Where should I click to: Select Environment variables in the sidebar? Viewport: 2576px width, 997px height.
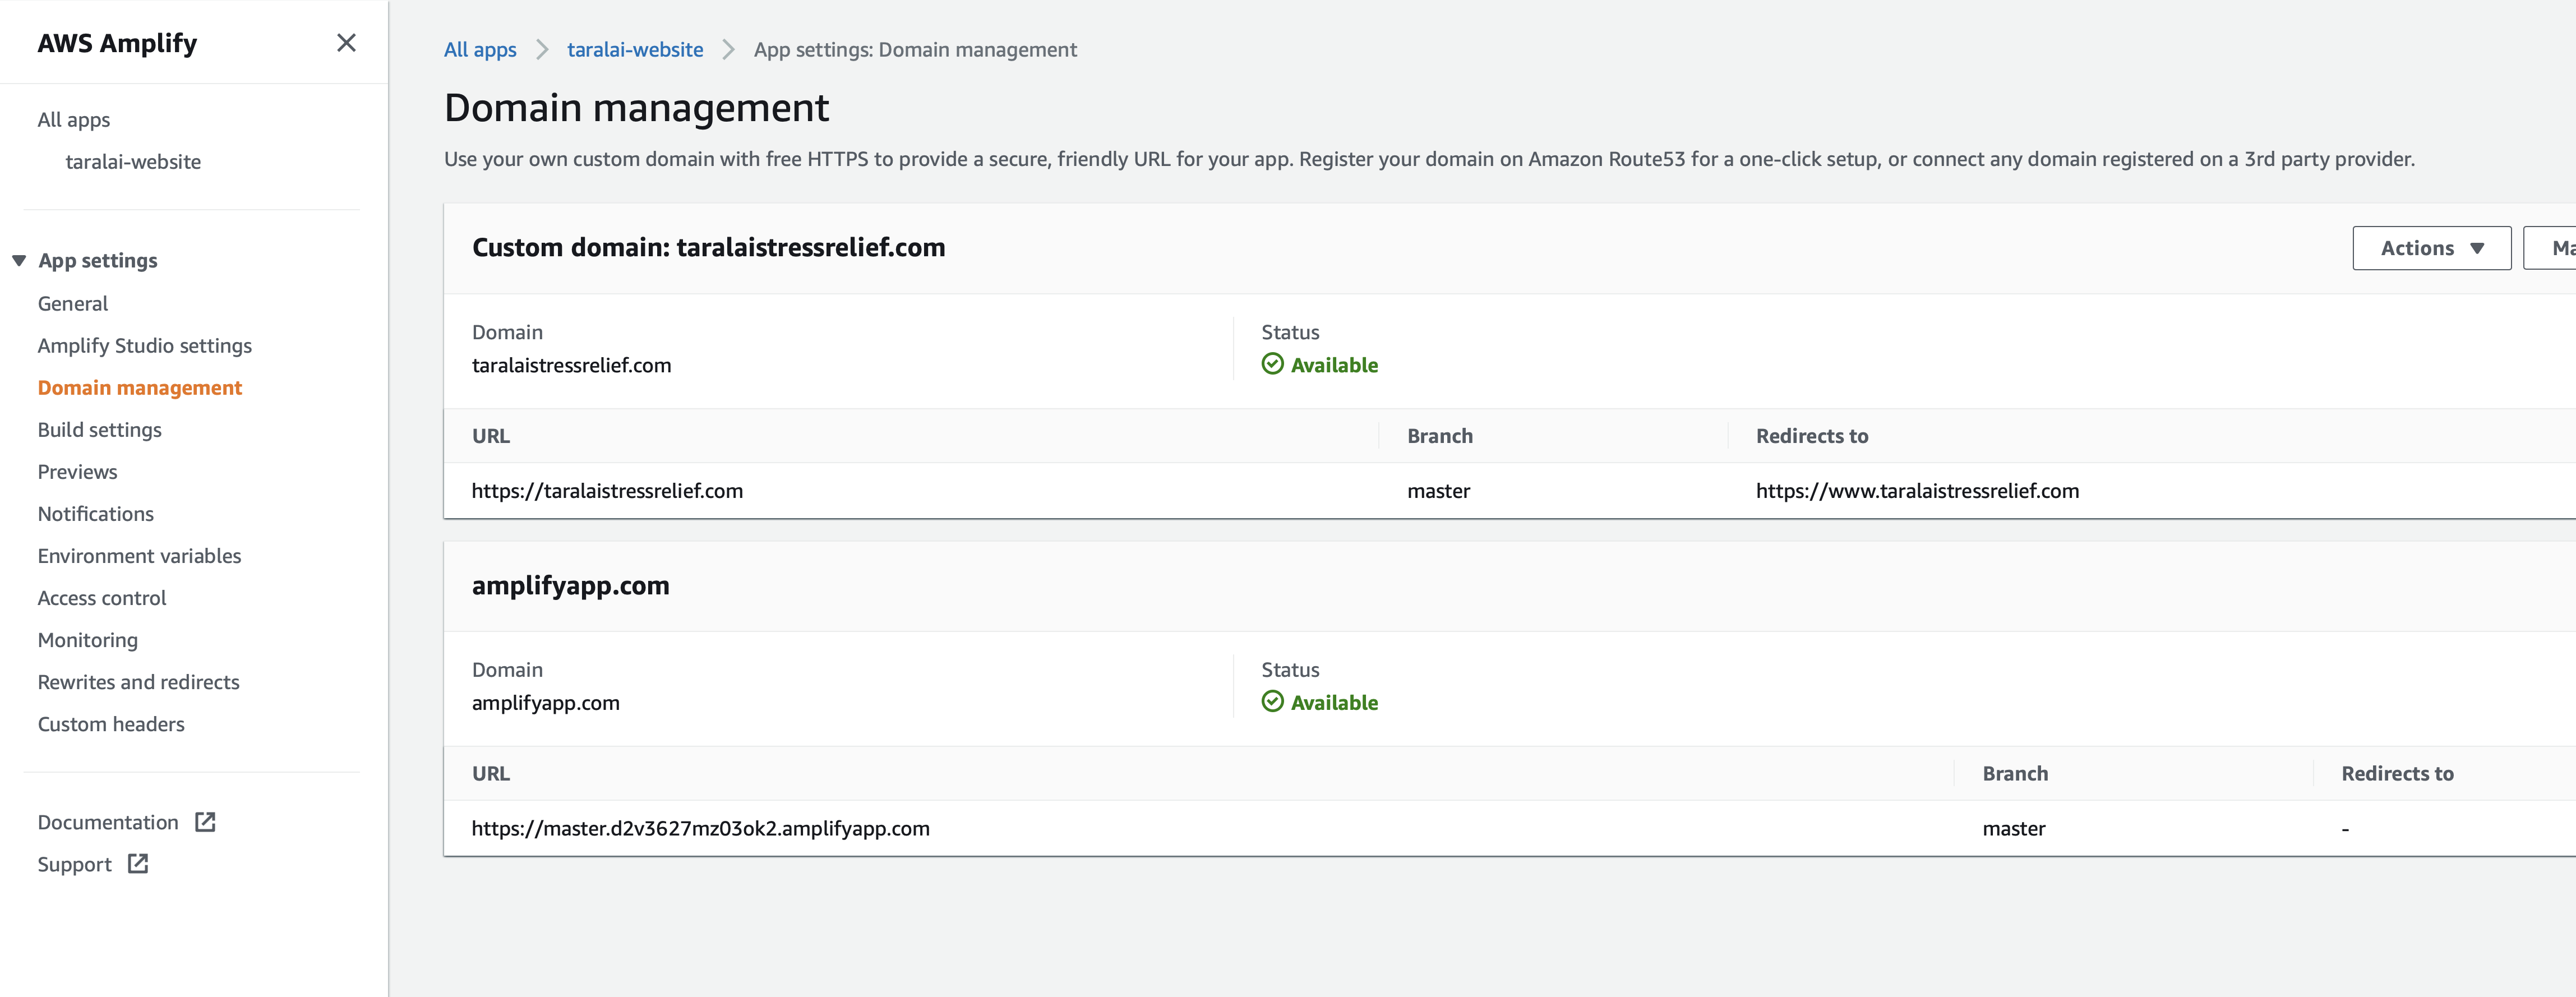[x=139, y=555]
